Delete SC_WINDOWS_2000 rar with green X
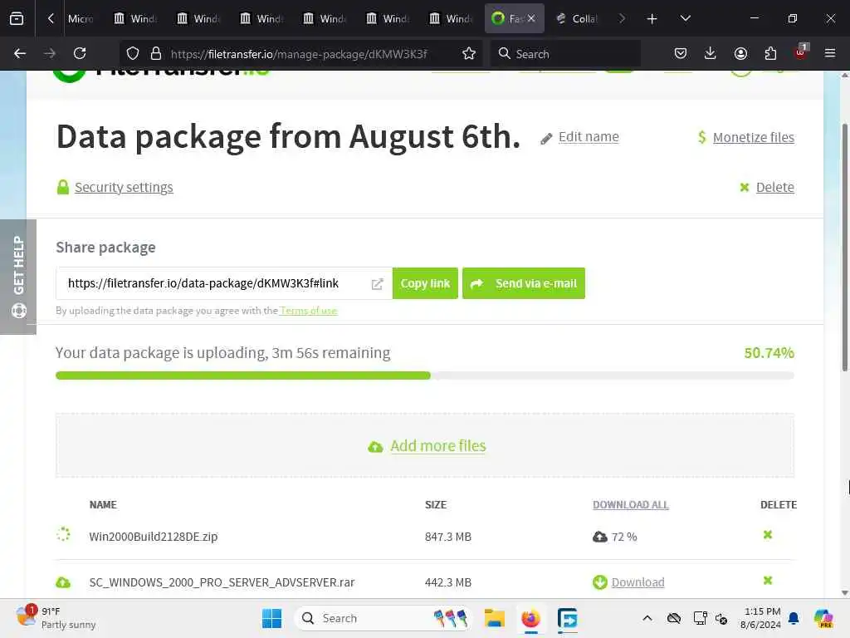The image size is (850, 638). [x=768, y=581]
